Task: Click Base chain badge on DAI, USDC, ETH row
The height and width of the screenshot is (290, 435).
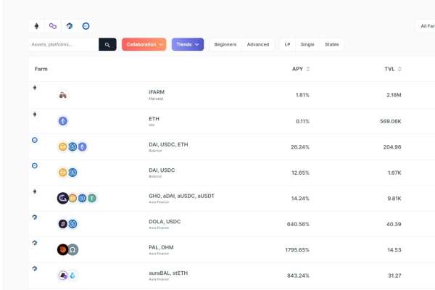Action: point(35,140)
